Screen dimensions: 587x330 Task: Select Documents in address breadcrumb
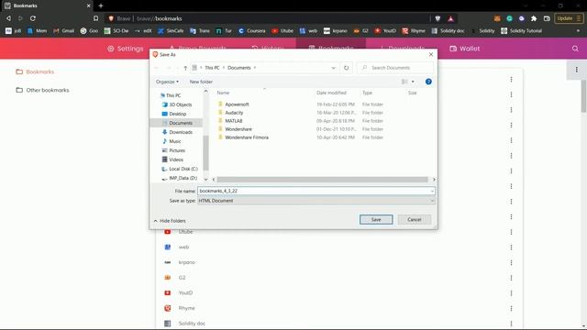[x=238, y=68]
